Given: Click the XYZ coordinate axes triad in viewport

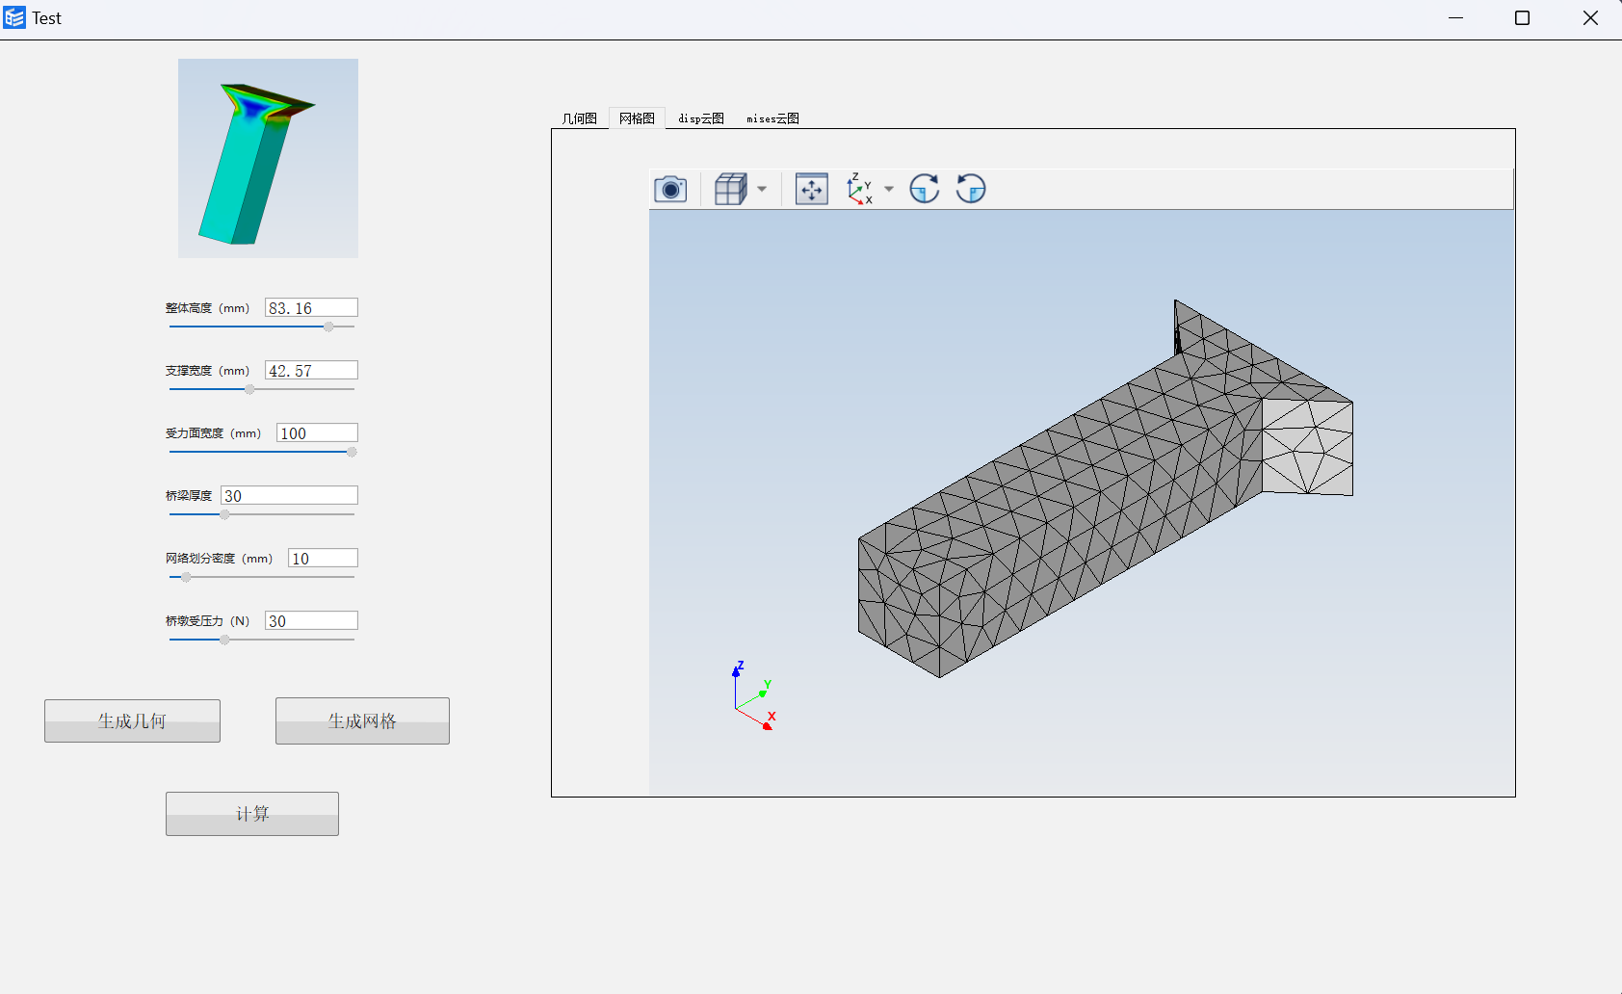Looking at the screenshot, I should coord(753,695).
